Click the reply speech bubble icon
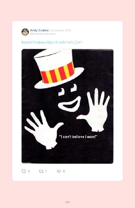Screen dimensions: 135x208 pos(24,171)
